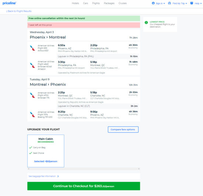The image size is (203, 196).
Task: Click American Airlines logo for Flight 659
Action: [x=32, y=48]
